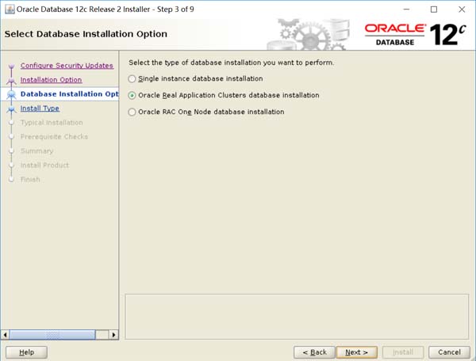
Task: Click right arrow of sidebar horizontal scrollbar
Action: [x=113, y=335]
